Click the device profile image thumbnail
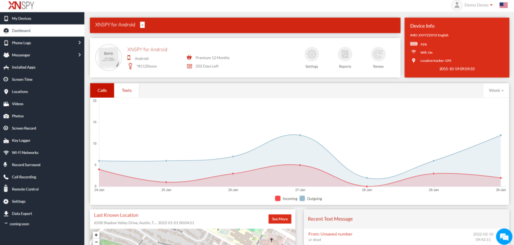Viewport: 514px width, 245px height. point(108,58)
